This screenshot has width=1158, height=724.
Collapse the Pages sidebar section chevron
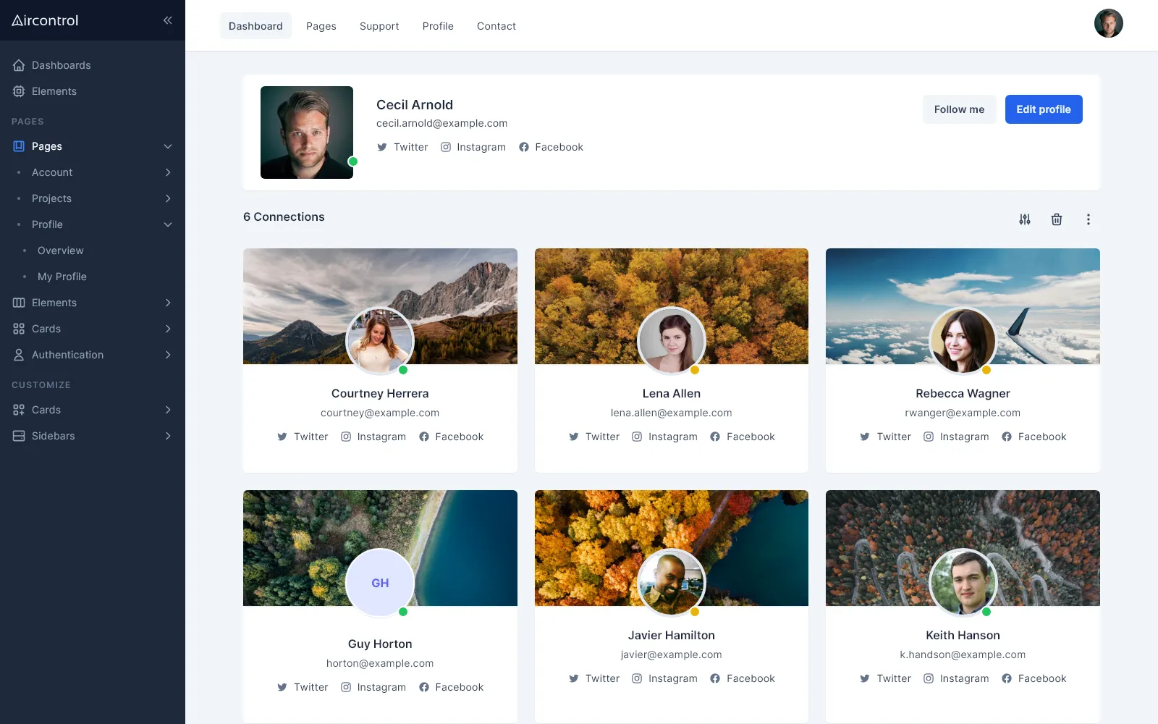[x=168, y=146]
